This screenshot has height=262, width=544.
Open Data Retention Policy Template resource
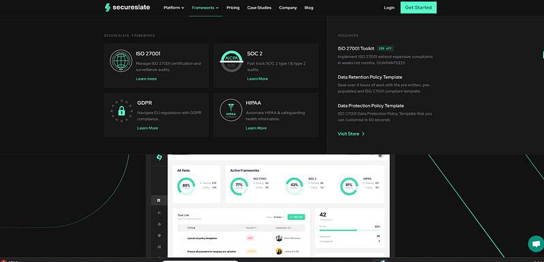click(x=370, y=77)
